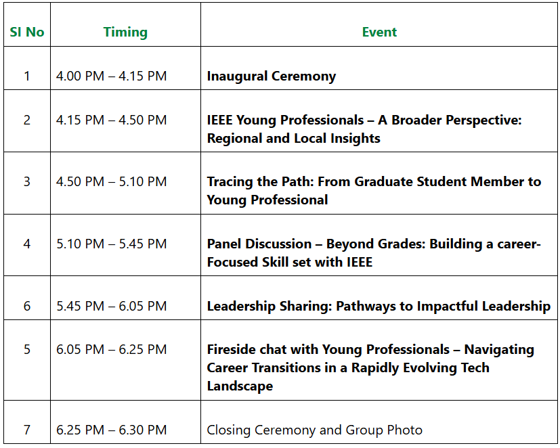This screenshot has height=448, width=560.
Task: Select 'Tracing the Path' event title
Action: click(260, 181)
